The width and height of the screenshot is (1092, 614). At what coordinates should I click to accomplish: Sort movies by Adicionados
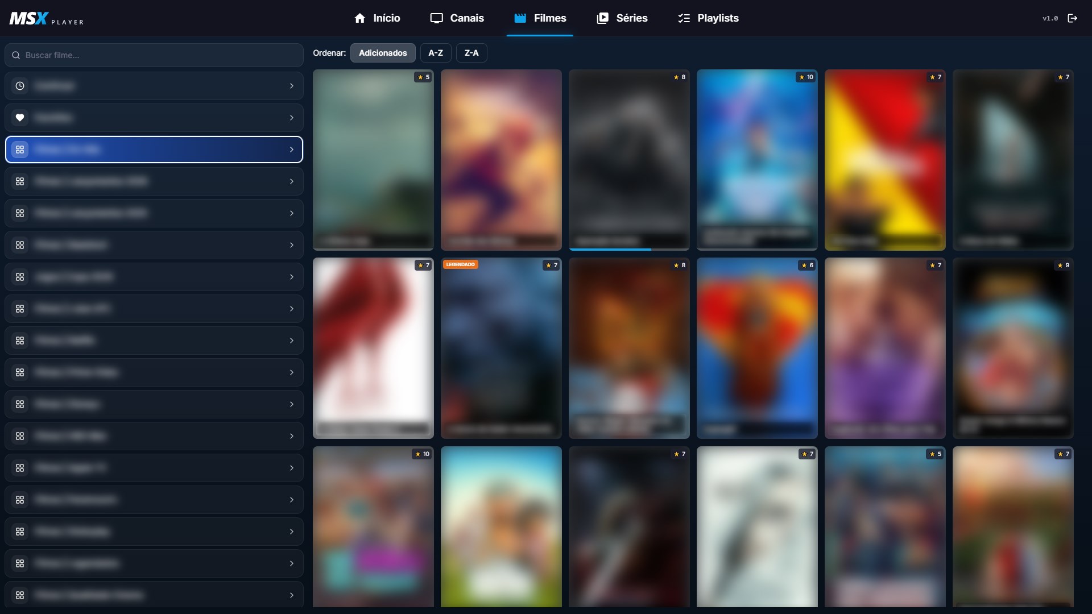tap(383, 53)
